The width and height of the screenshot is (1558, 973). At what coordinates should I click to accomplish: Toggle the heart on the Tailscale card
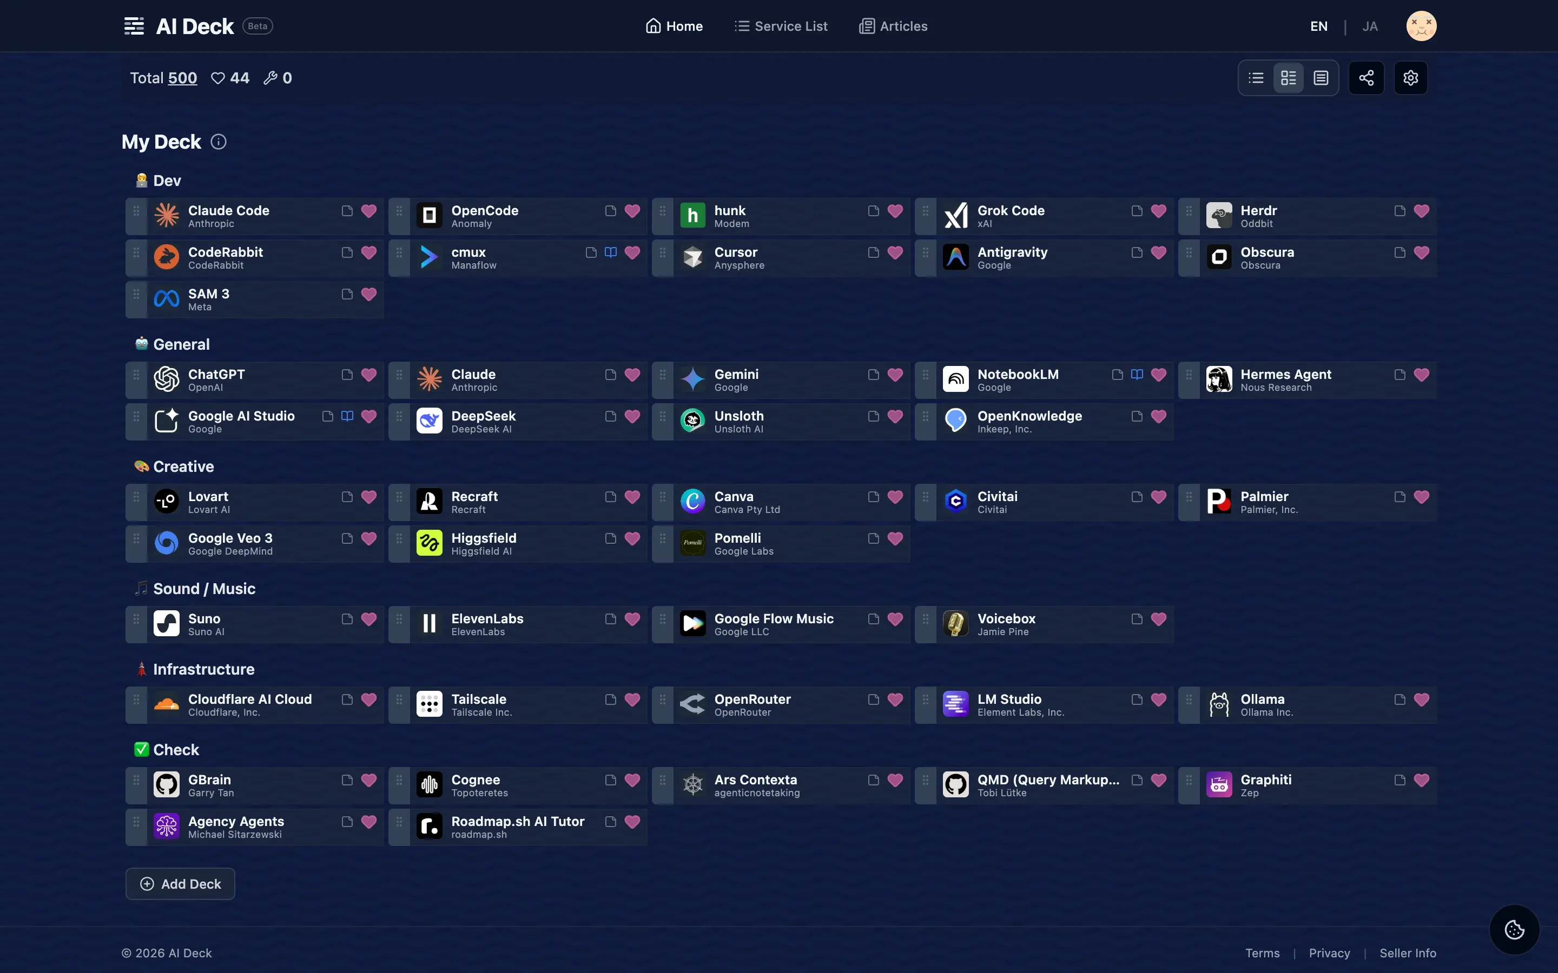point(632,699)
